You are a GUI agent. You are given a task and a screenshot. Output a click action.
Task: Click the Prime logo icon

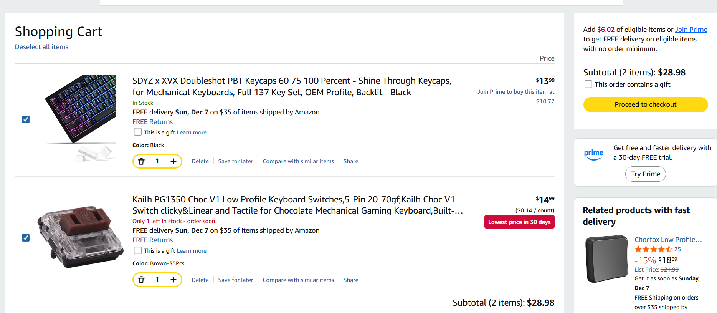(593, 154)
